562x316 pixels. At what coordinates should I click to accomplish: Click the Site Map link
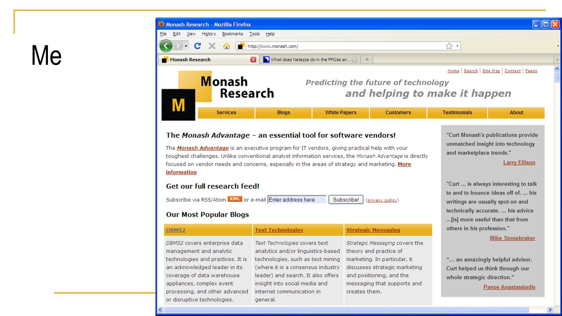(491, 71)
